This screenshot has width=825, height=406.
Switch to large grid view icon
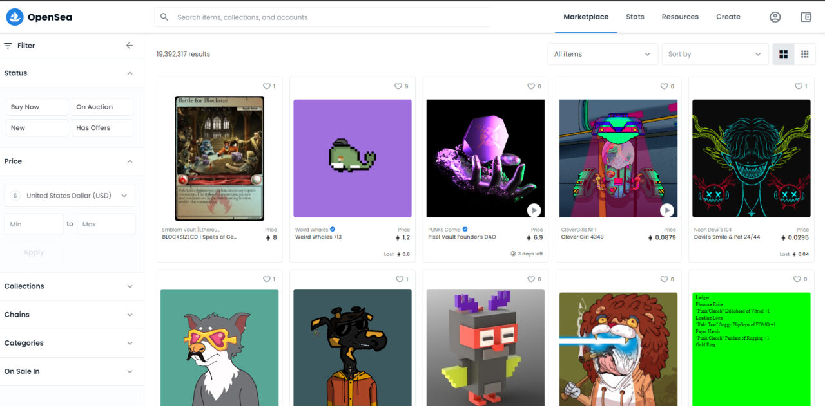click(783, 54)
